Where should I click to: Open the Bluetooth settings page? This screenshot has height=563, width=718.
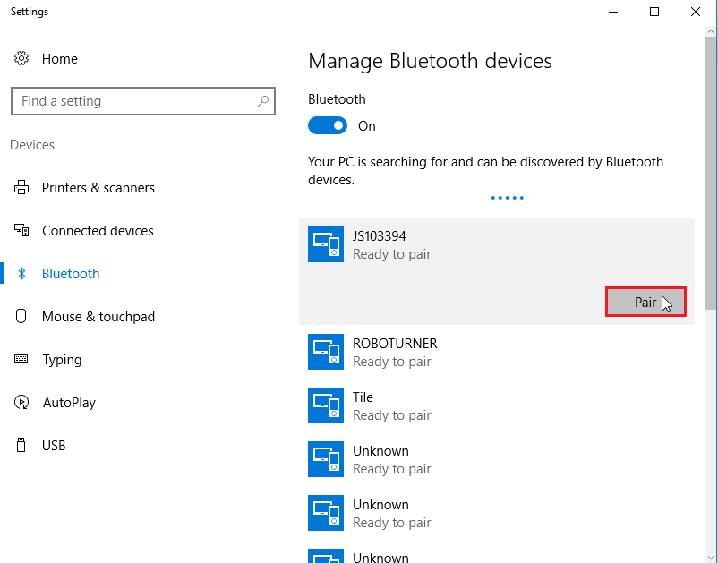click(x=71, y=274)
